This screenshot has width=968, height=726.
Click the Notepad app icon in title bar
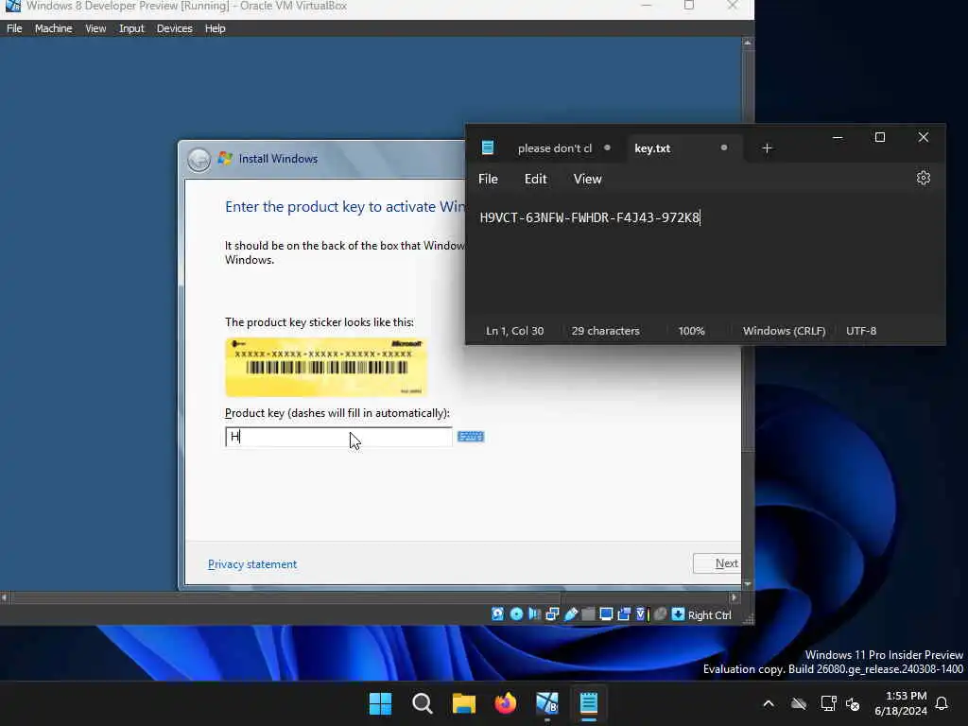488,147
